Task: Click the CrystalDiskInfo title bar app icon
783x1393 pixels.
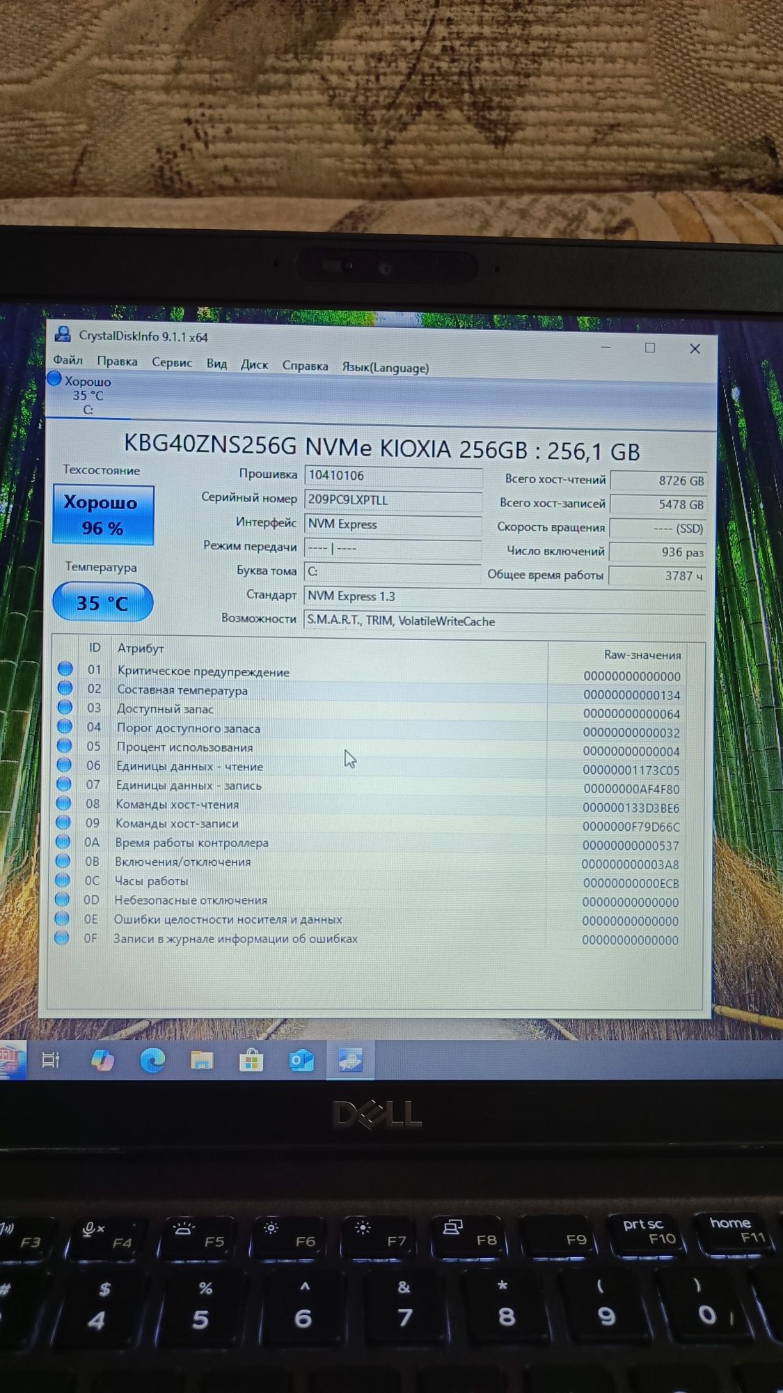Action: click(x=63, y=334)
